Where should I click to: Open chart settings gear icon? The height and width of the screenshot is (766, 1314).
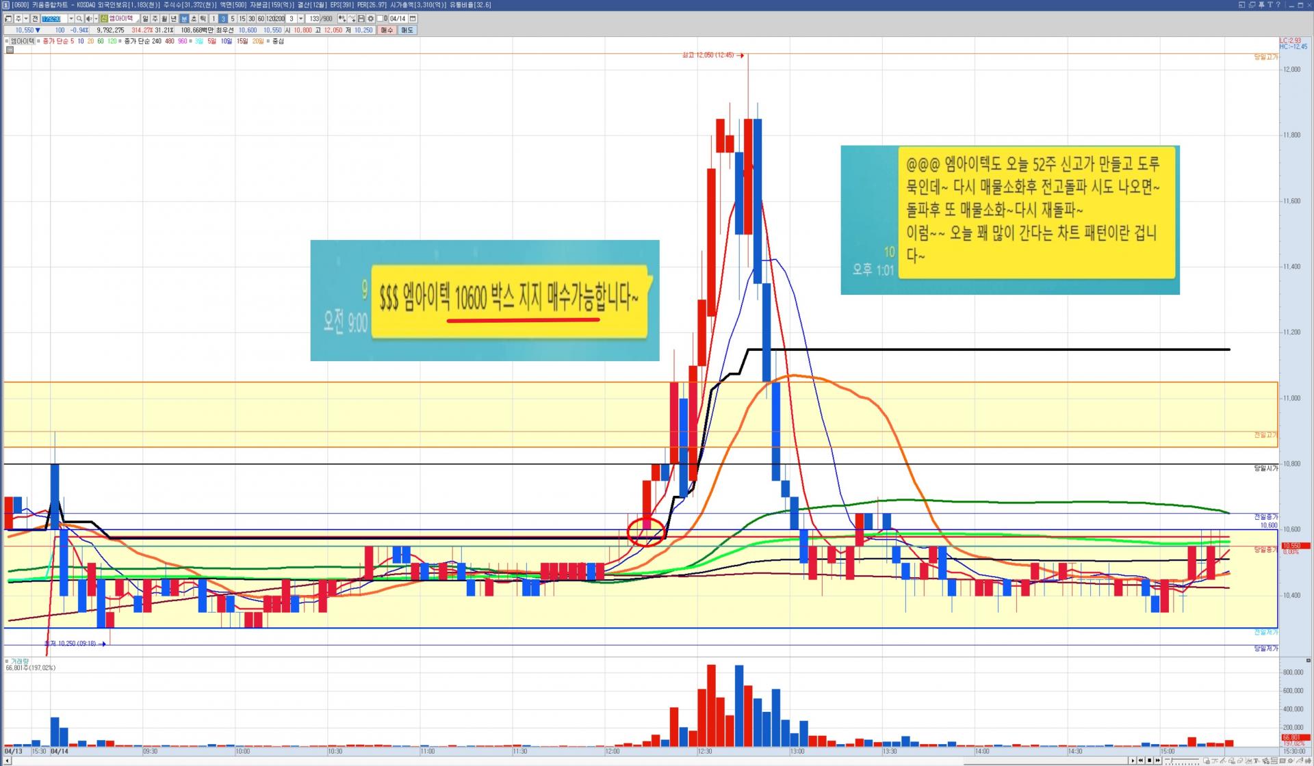point(370,18)
